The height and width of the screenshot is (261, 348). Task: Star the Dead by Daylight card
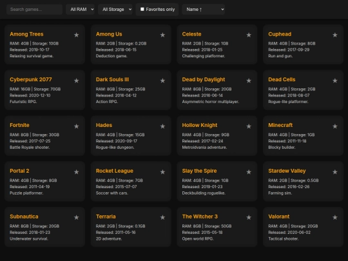tap(249, 81)
